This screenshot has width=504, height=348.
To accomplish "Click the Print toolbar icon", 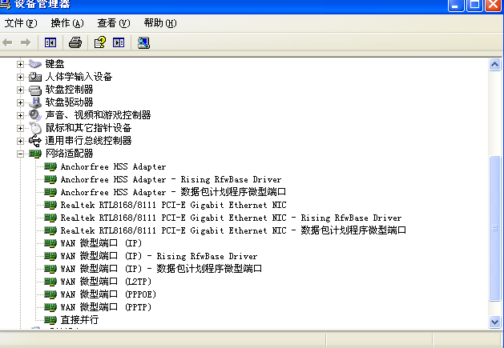I will coord(75,42).
